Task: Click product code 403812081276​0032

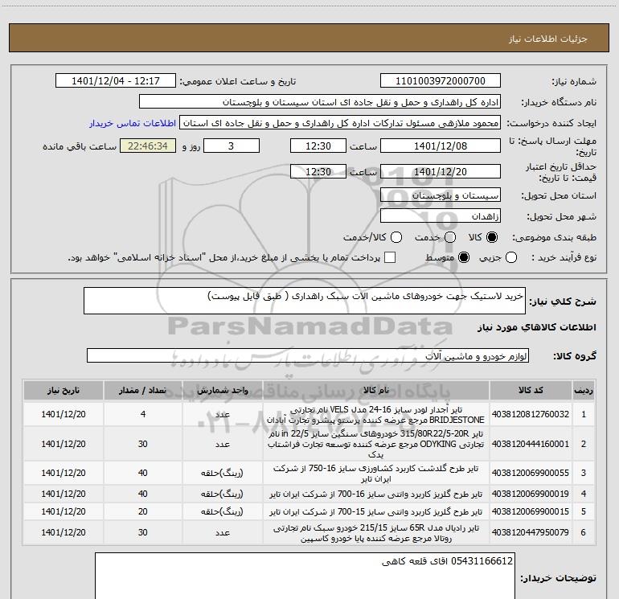Action: click(531, 414)
